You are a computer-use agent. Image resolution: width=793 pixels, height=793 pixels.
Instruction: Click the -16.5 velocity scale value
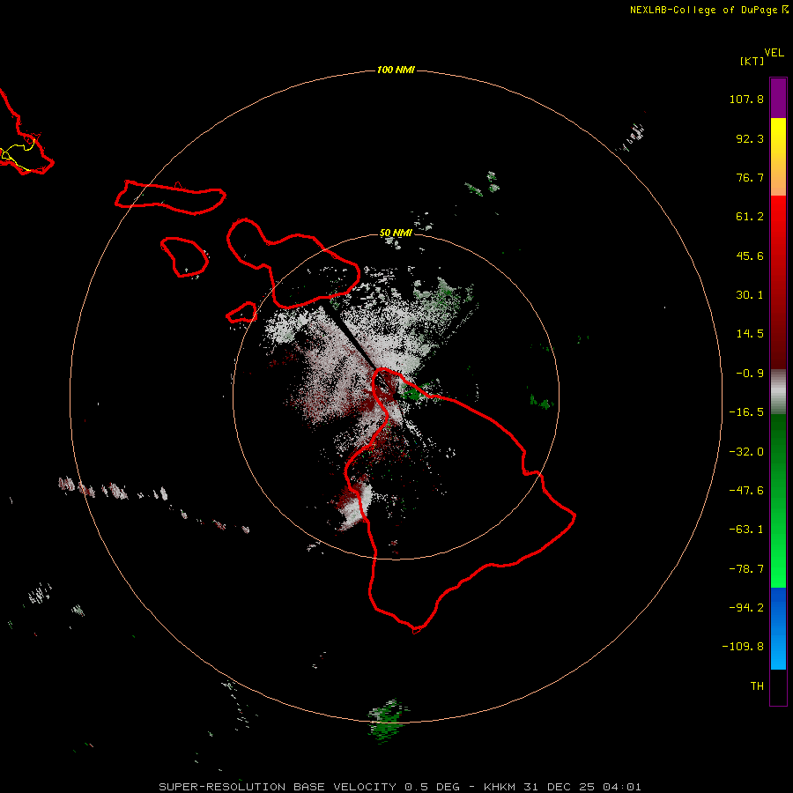[x=746, y=412]
